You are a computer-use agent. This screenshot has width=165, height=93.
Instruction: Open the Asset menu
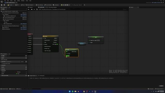[x=11, y=1]
